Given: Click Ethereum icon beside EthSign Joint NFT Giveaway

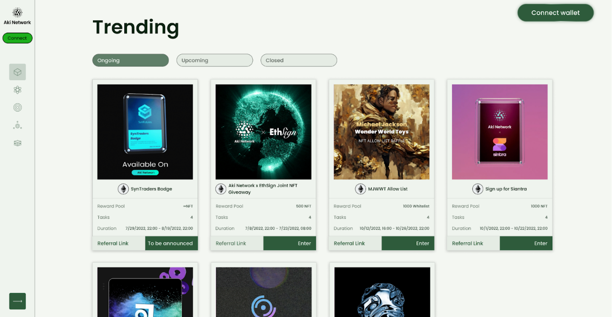Looking at the screenshot, I should [x=221, y=189].
